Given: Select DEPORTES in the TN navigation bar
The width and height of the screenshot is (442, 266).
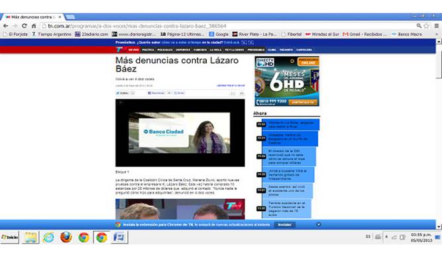Looking at the screenshot, I should pyautogui.click(x=182, y=49).
